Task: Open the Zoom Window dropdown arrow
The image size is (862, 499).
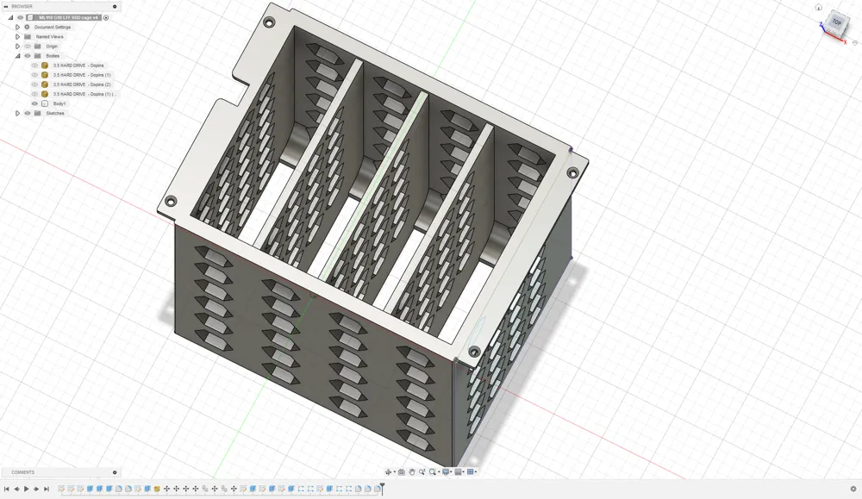Action: 439,471
